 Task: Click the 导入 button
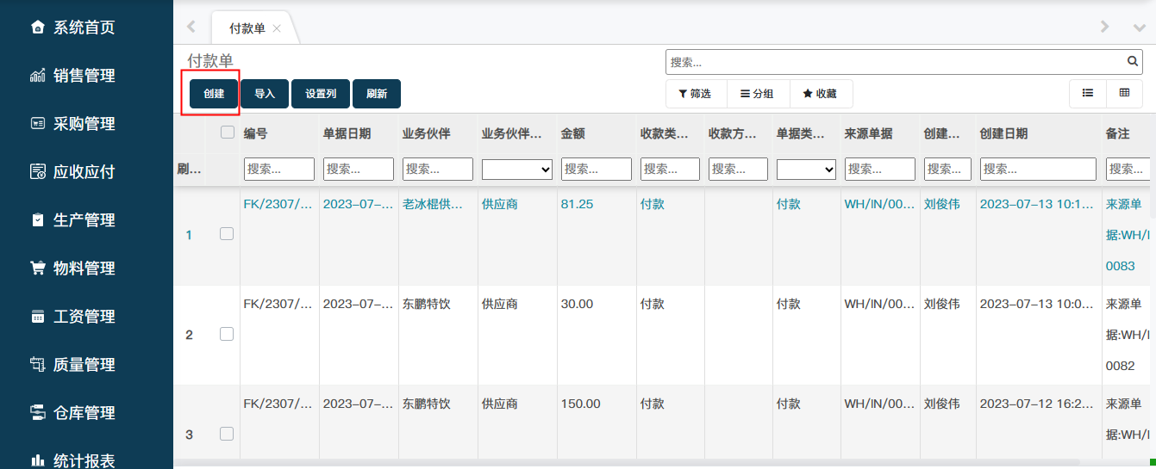(x=265, y=94)
